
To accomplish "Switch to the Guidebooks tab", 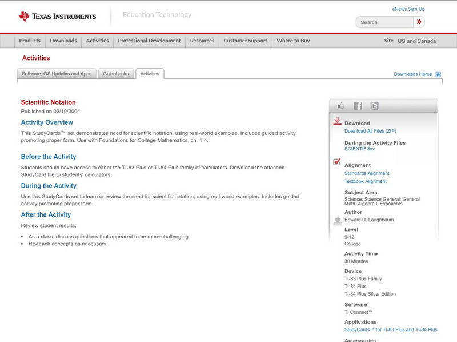I will point(116,74).
